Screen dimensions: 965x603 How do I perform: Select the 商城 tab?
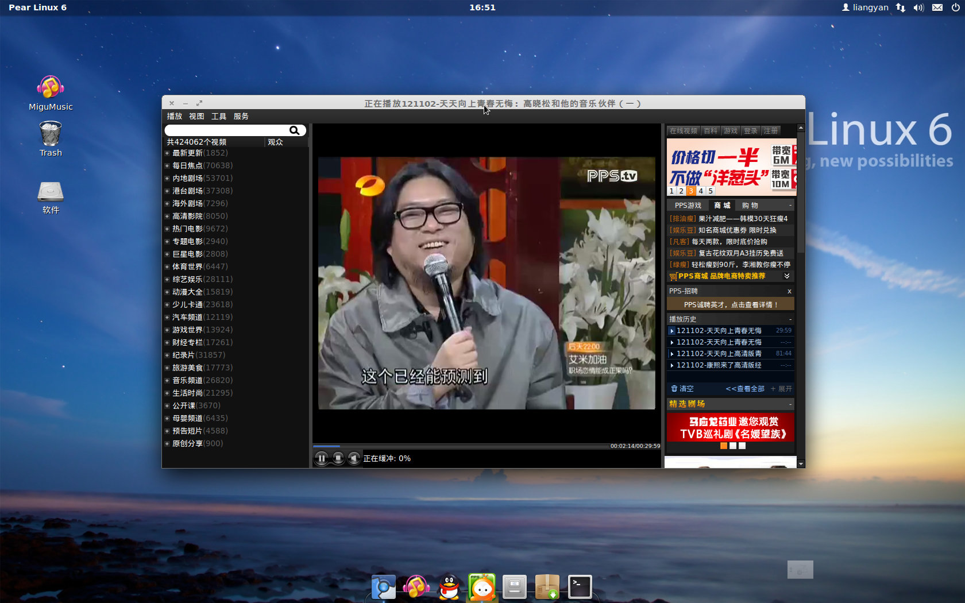pyautogui.click(x=722, y=206)
